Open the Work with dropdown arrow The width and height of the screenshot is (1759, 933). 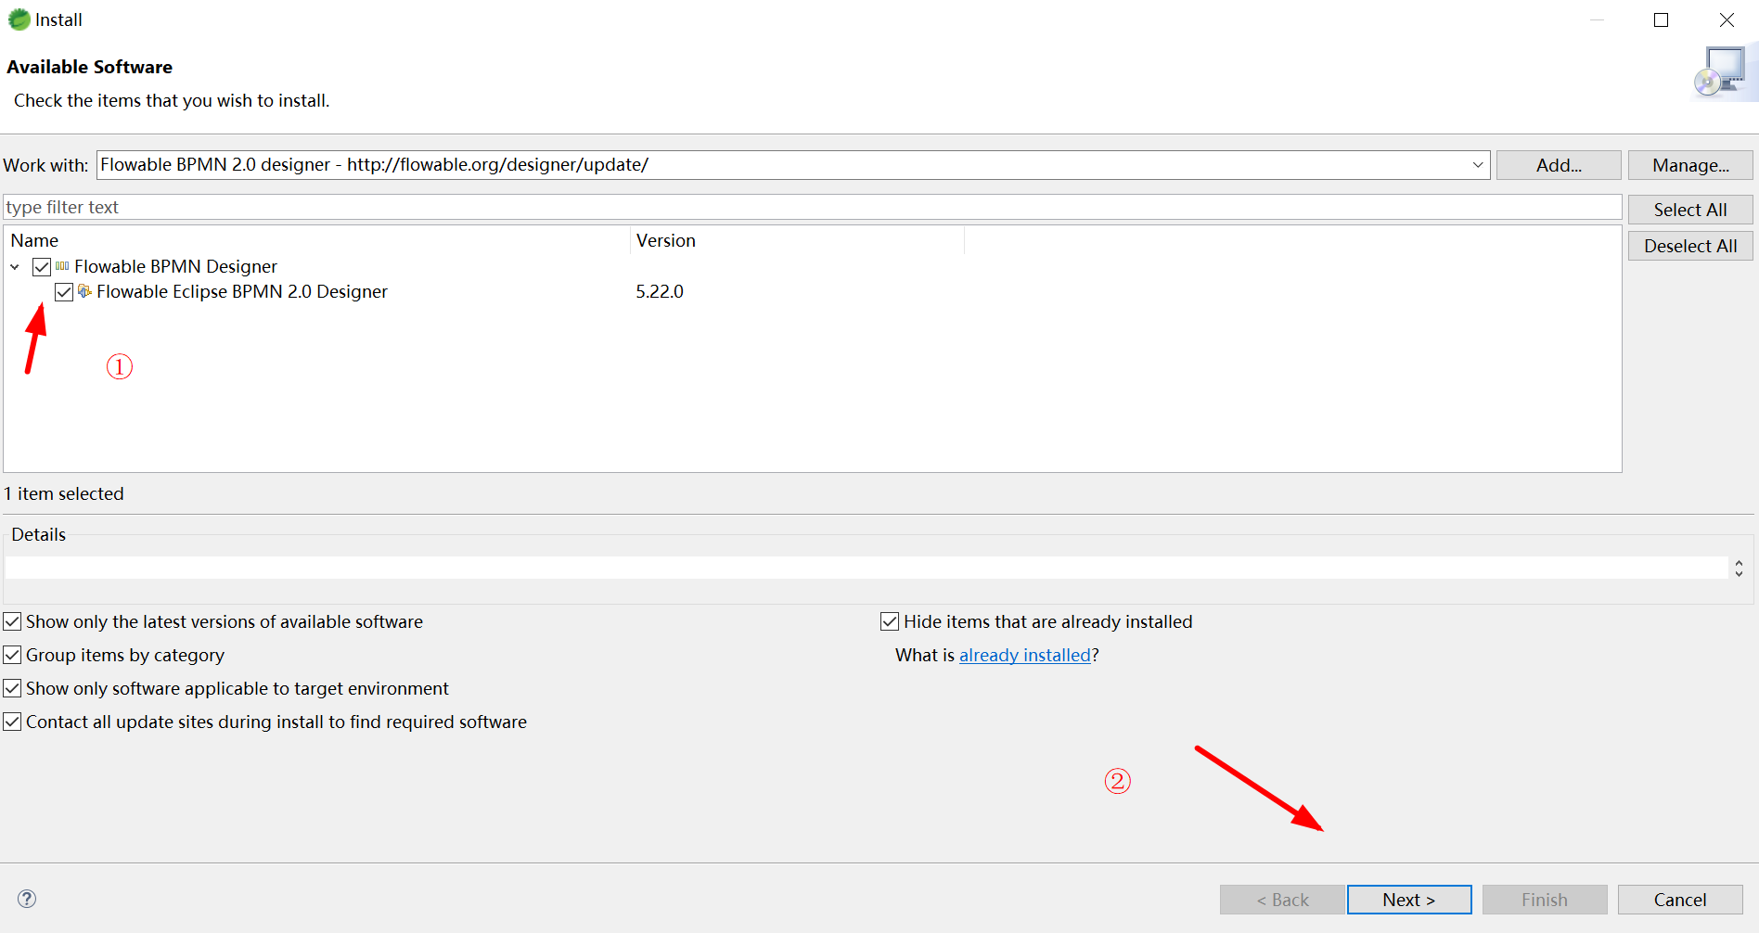1478,165
